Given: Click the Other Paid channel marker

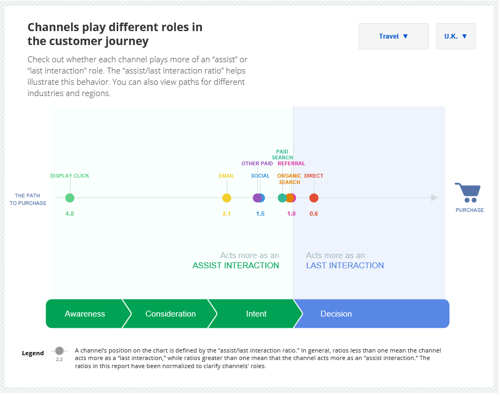Looking at the screenshot, I should pos(258,197).
